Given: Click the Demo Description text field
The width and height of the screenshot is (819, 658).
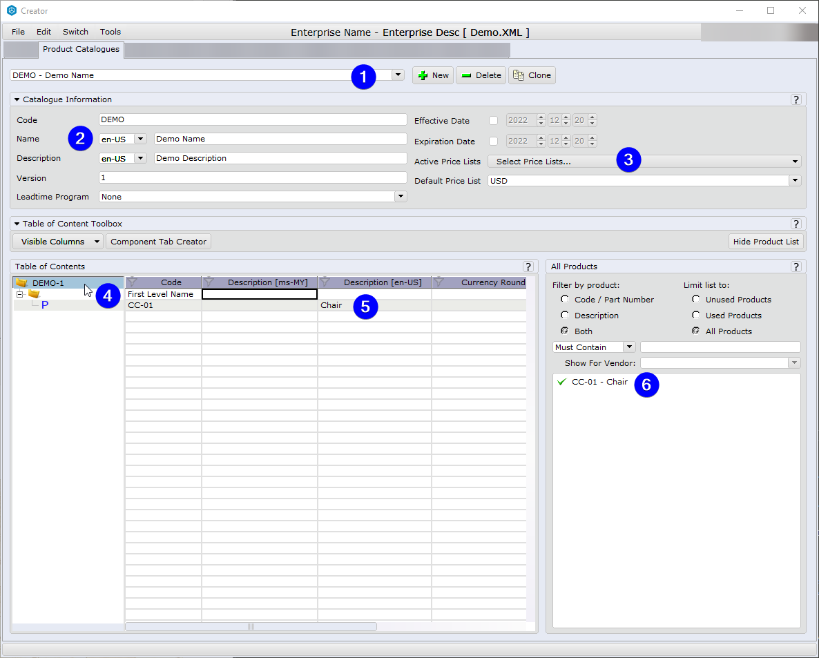Looking at the screenshot, I should [280, 158].
